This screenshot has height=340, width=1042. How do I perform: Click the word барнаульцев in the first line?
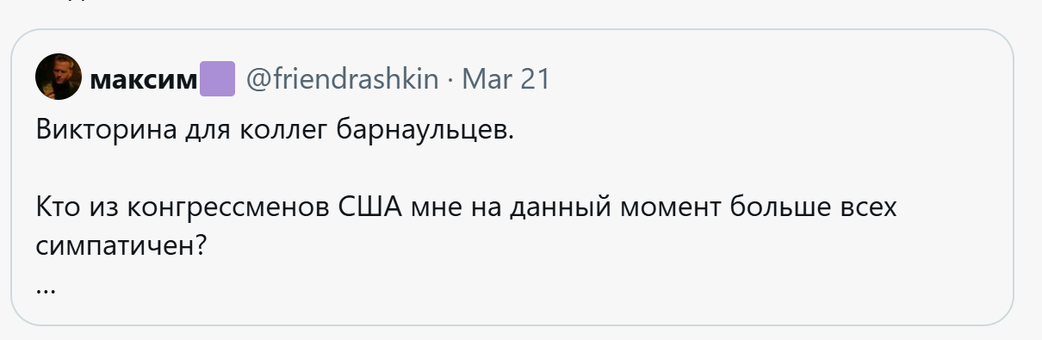(x=424, y=132)
